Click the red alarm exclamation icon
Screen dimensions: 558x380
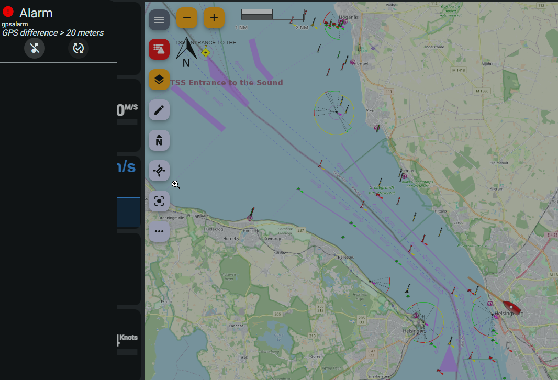[x=8, y=12]
